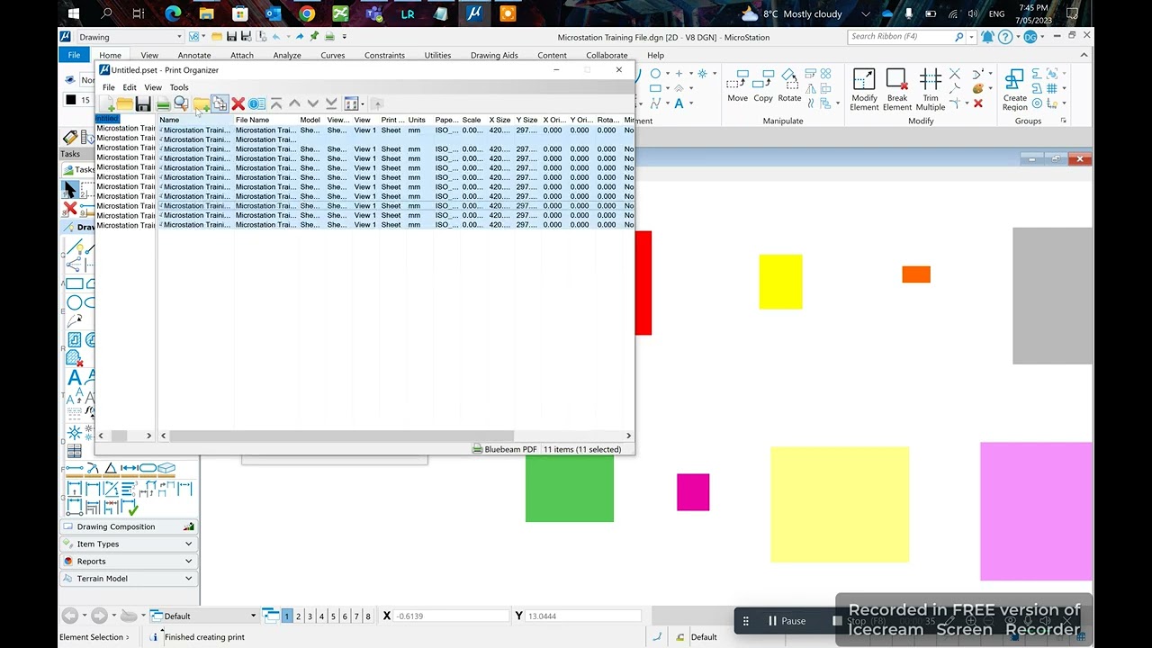Click the red Delete Element X in Modify group
The width and height of the screenshot is (1152, 648).
978,104
